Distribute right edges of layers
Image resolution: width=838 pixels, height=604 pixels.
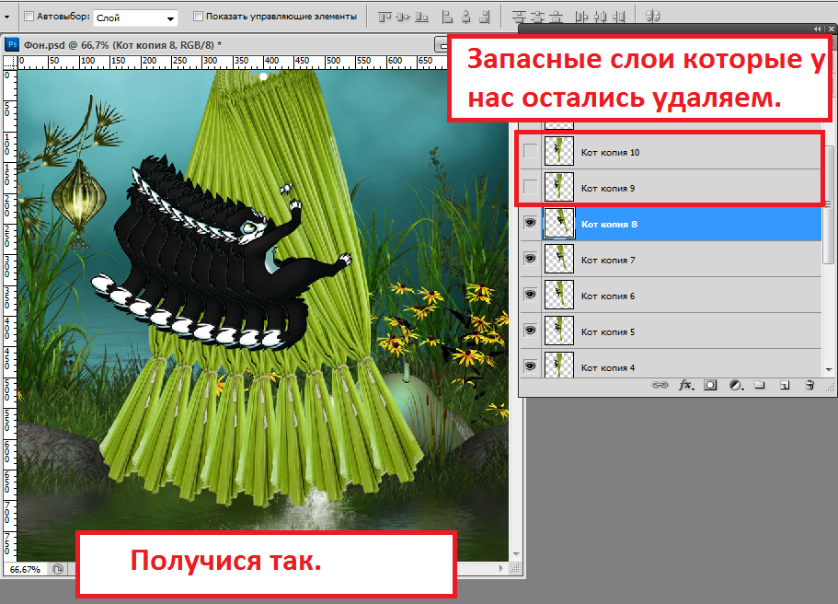coord(618,17)
